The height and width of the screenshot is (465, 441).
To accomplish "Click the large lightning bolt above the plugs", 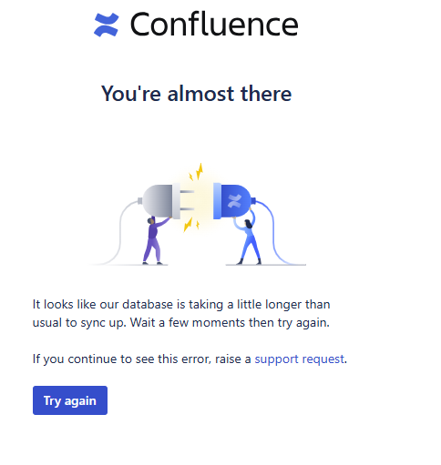I will (x=200, y=171).
